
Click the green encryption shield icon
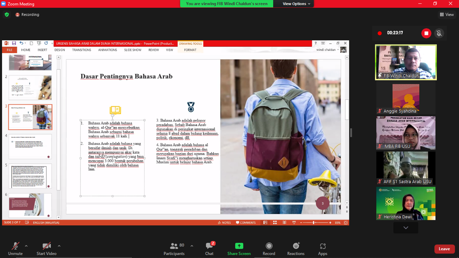coord(7,14)
